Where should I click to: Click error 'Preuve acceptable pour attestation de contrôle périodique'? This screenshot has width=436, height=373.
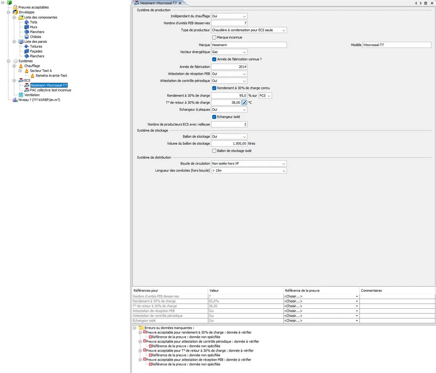(202, 341)
